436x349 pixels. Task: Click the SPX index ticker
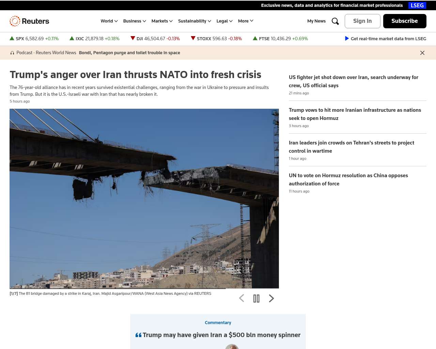pyautogui.click(x=34, y=39)
